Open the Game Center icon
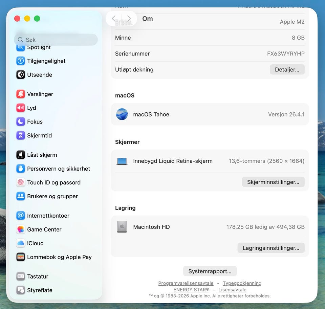Viewport: 325px width, 309px height. (21, 229)
